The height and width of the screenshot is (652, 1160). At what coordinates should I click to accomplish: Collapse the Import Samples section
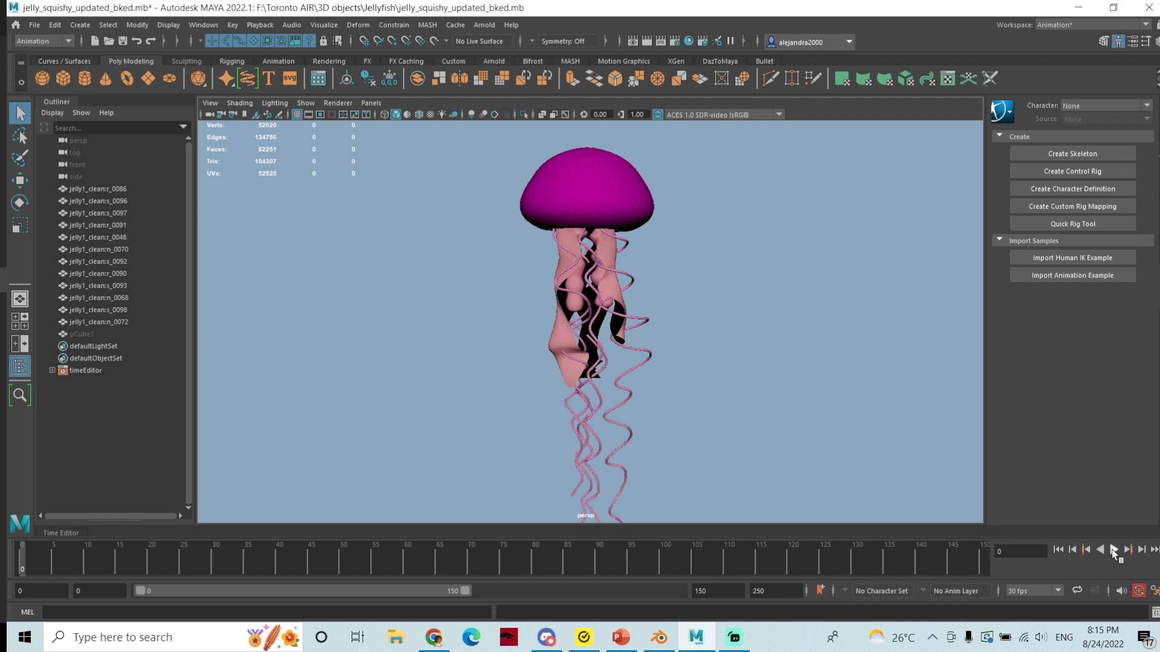(999, 240)
